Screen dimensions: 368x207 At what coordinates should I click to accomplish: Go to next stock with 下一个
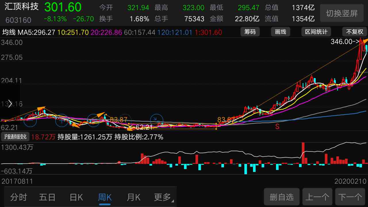pos(350,197)
